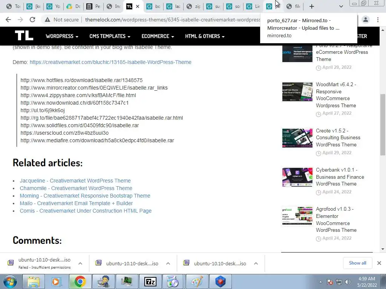Expand options for third ubuntu iso download
This screenshot has width=386, height=289.
(256, 263)
